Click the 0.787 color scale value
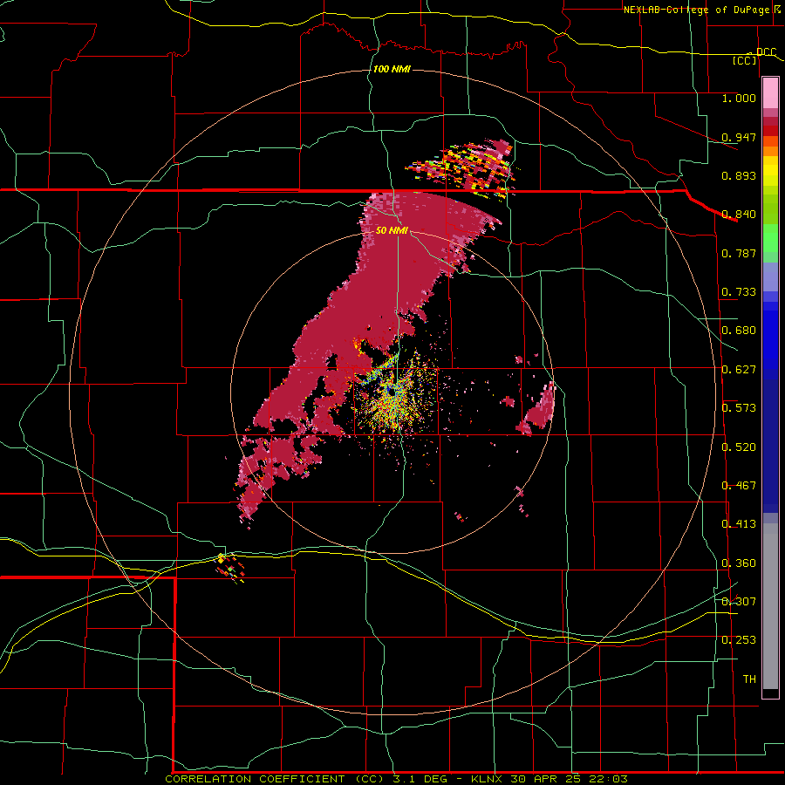 coord(739,253)
